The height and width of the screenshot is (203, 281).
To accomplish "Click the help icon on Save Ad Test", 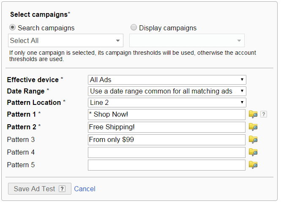I will coord(62,189).
